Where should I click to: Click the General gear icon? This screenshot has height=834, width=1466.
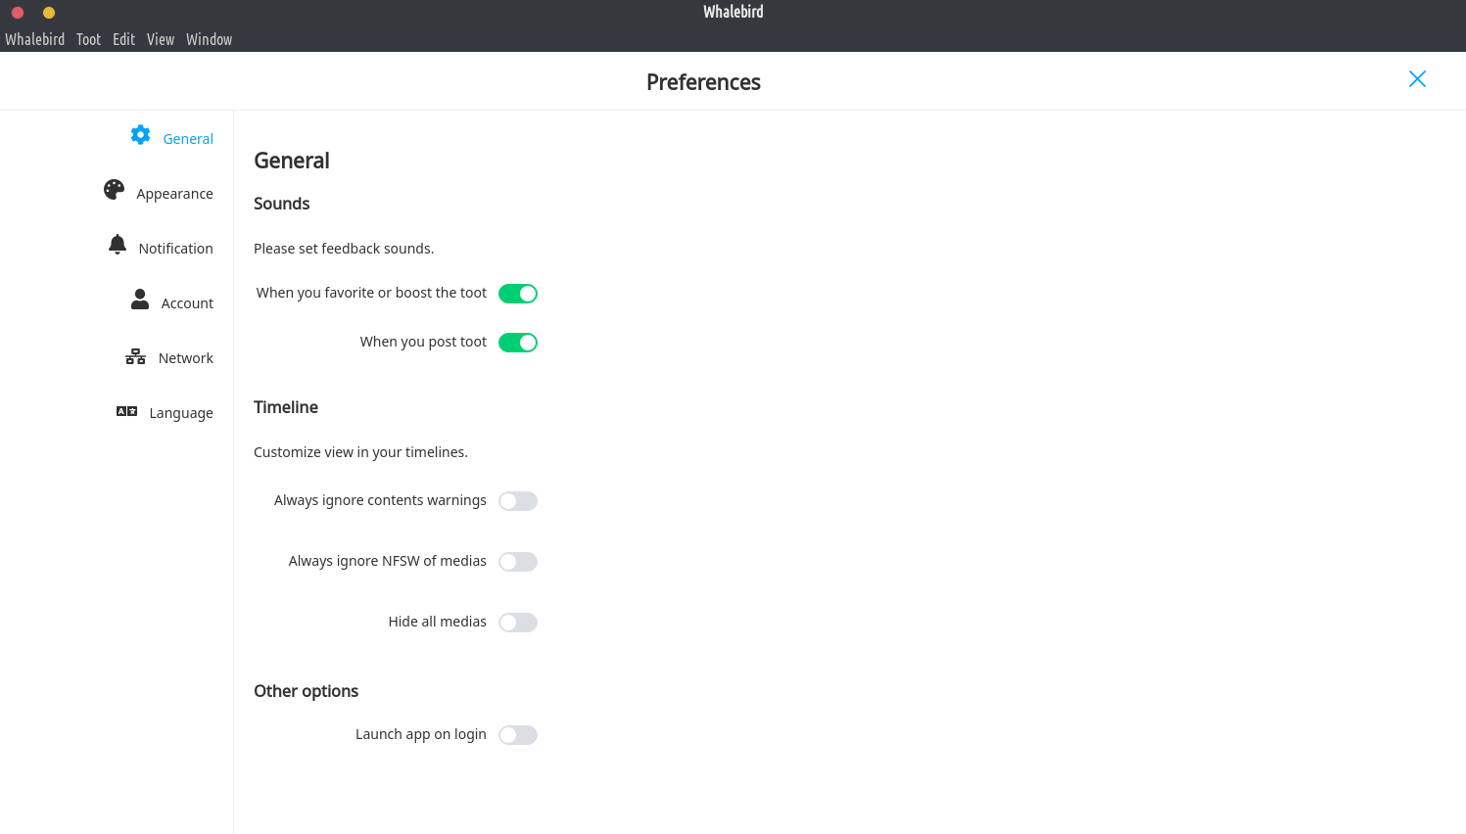(141, 135)
